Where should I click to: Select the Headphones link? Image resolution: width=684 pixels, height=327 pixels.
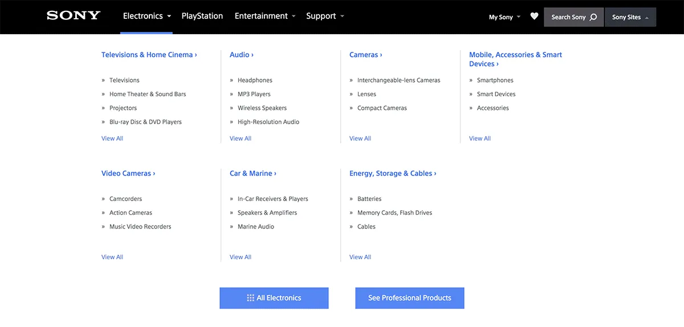(x=255, y=80)
